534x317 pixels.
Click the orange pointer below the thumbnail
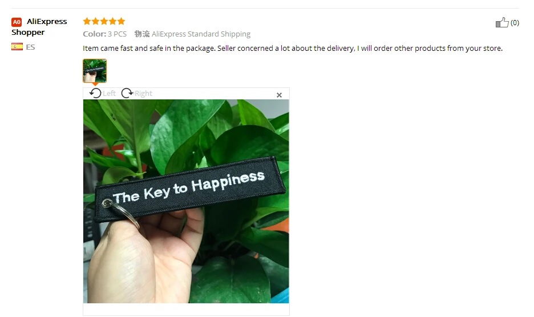point(95,84)
